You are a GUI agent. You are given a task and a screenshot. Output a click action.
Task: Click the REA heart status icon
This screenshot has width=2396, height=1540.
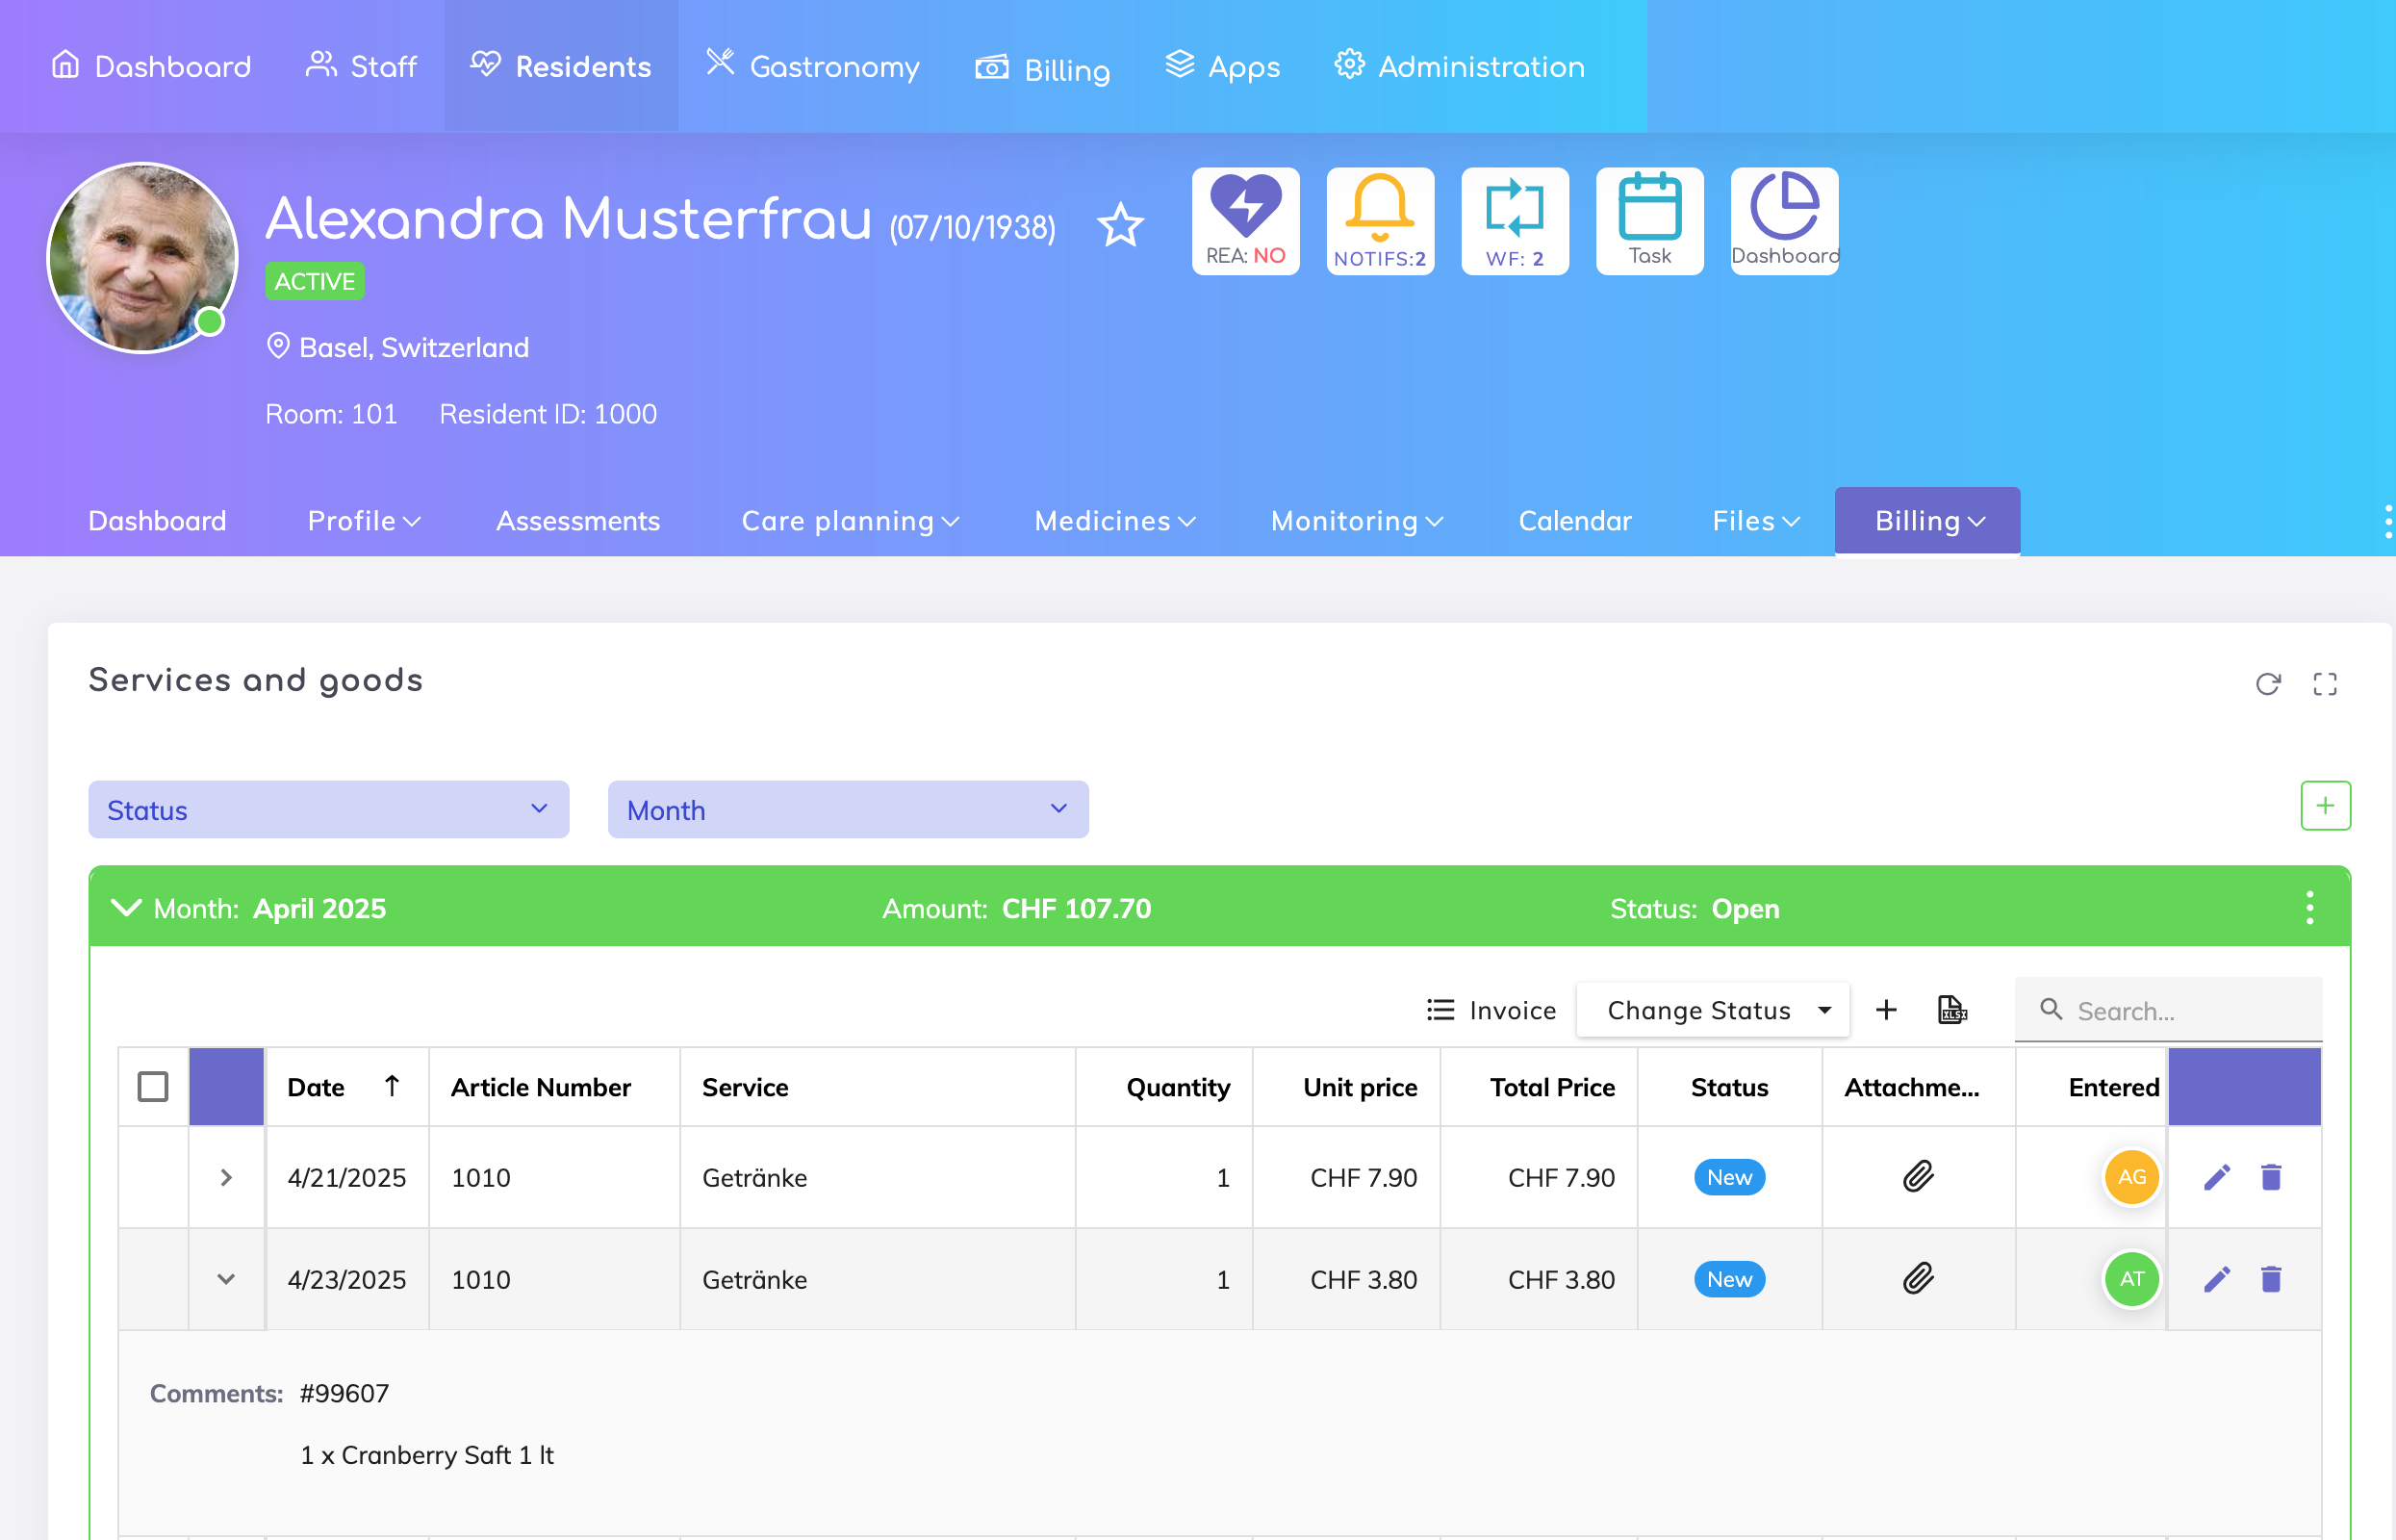click(x=1244, y=220)
